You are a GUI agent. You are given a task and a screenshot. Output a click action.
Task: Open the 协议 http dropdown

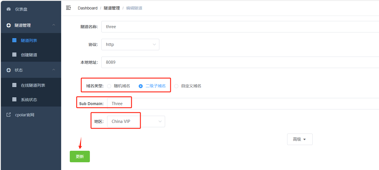(x=130, y=45)
